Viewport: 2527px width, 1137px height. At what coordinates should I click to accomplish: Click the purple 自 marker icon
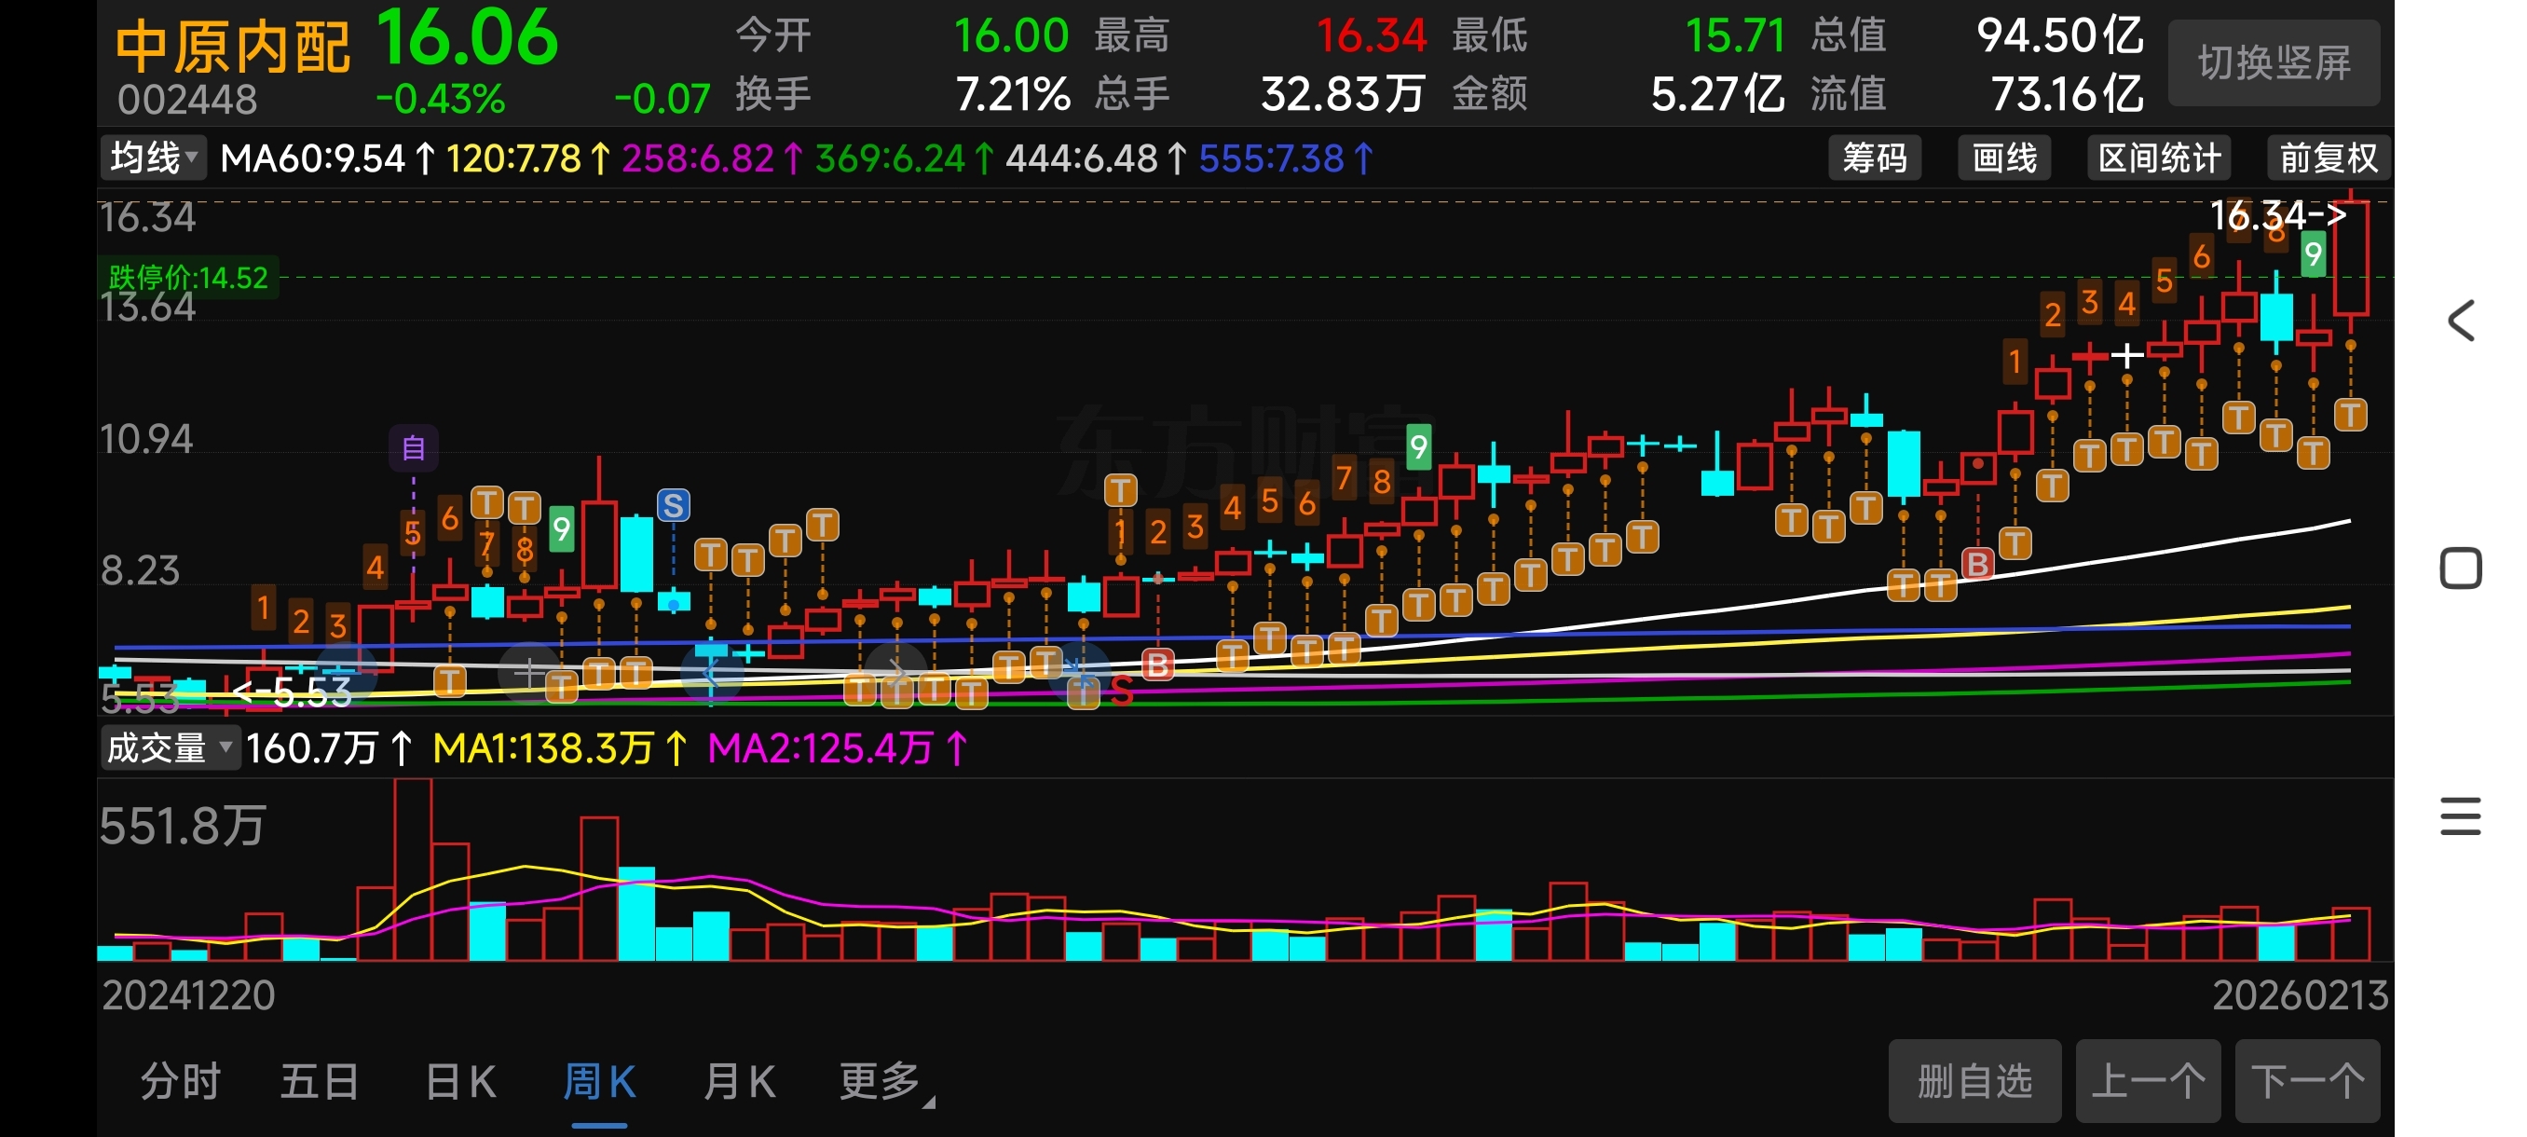(x=413, y=448)
